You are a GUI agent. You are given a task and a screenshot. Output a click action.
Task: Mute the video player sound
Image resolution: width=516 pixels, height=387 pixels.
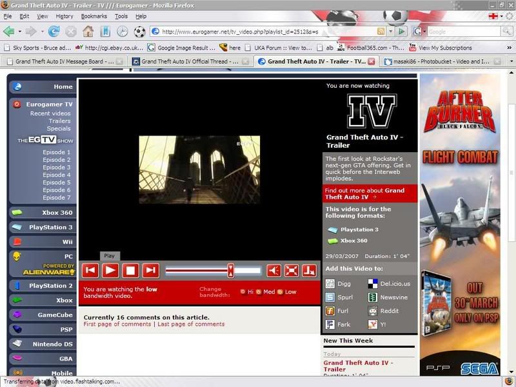273,270
